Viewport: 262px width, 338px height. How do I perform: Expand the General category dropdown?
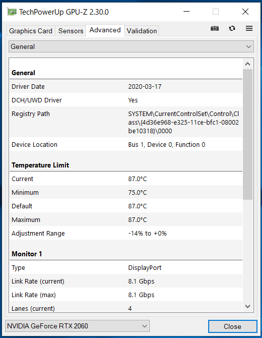click(x=131, y=46)
